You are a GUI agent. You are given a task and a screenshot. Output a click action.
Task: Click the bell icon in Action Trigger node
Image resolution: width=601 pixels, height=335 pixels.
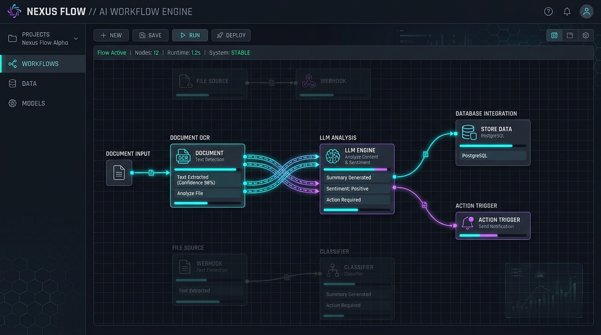tap(467, 222)
